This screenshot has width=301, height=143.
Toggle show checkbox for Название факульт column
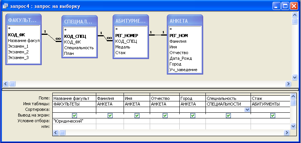click(74, 115)
